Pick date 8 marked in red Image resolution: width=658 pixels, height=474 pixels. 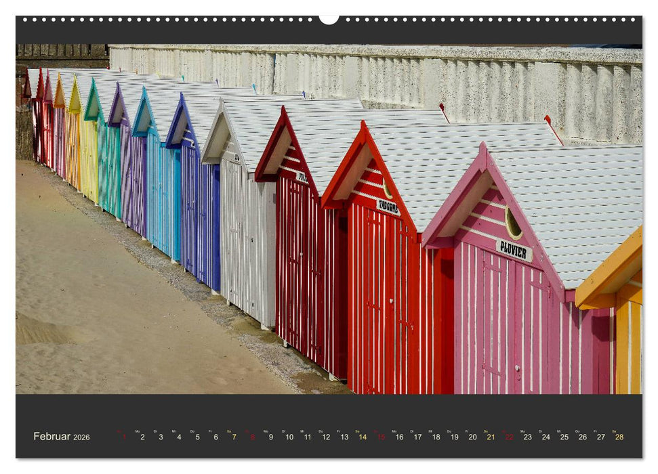tap(253, 437)
